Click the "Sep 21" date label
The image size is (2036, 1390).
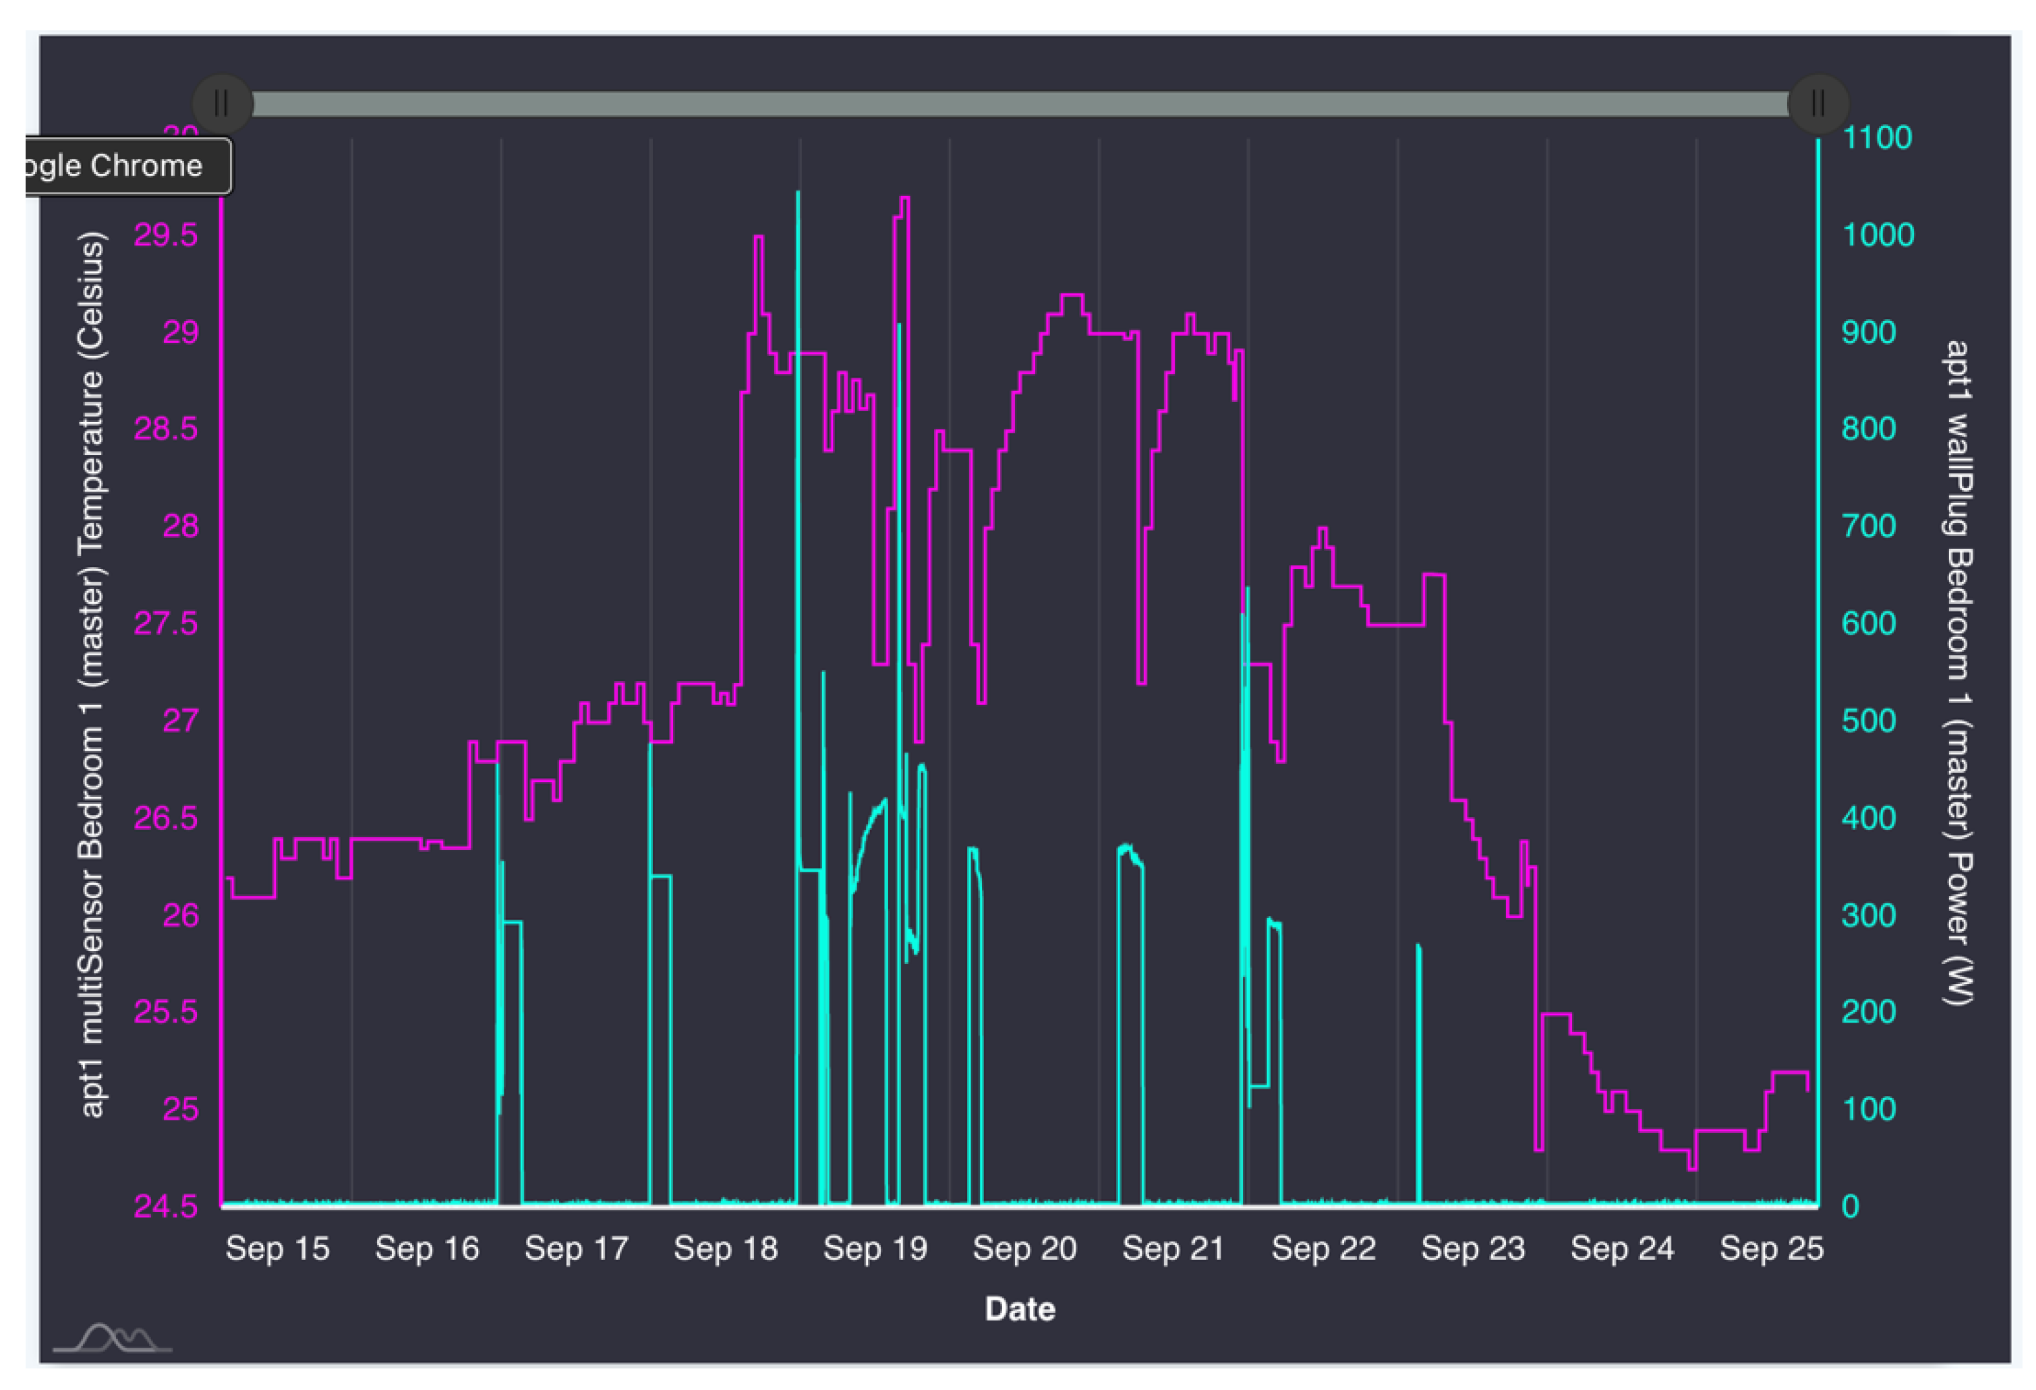point(1174,1248)
